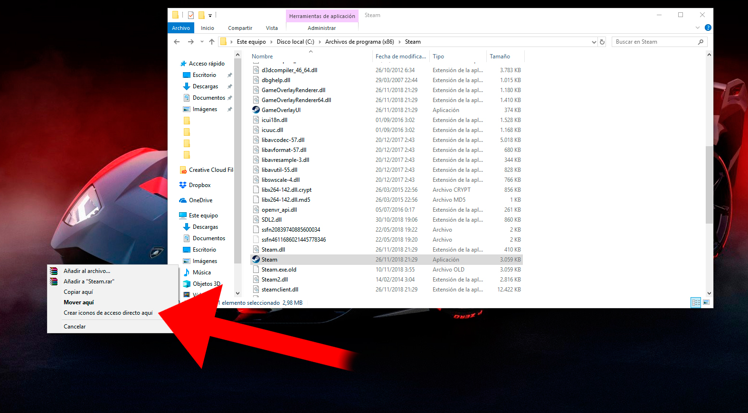Viewport: 748px width, 413px height.
Task: Select Crear iconos de acceso directo aquí
Action: [108, 313]
